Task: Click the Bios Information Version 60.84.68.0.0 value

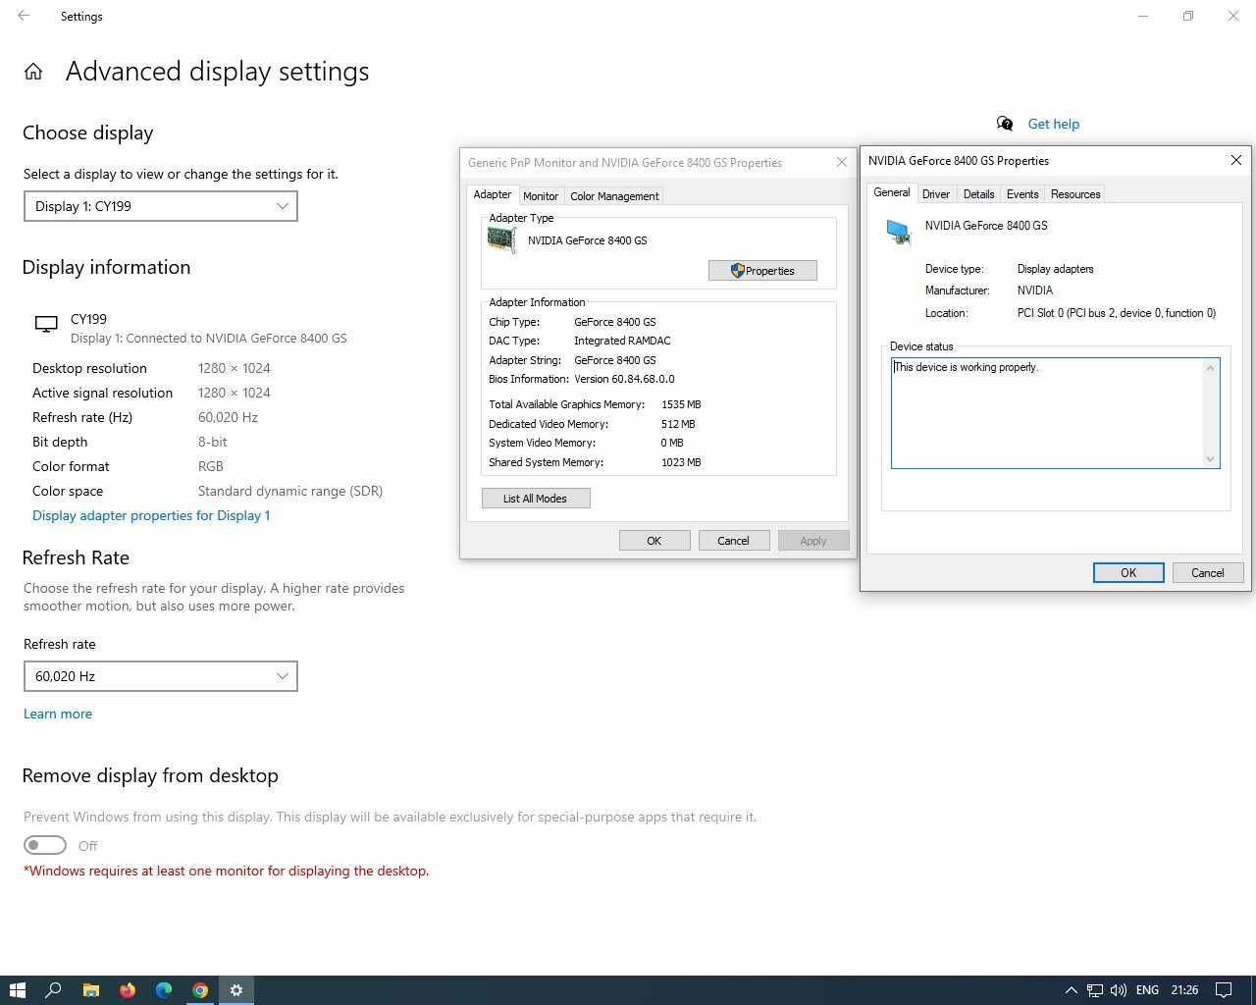Action: [x=624, y=379]
